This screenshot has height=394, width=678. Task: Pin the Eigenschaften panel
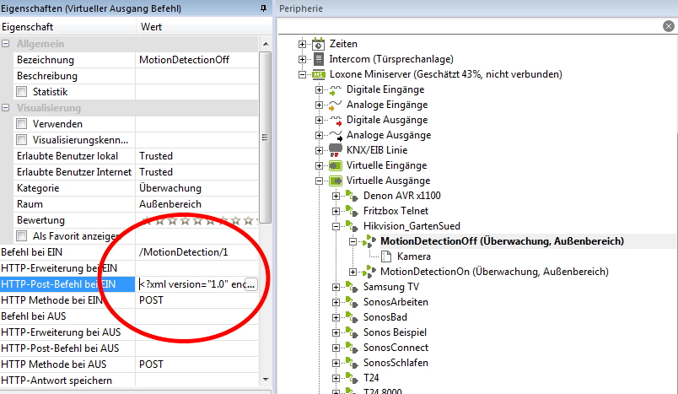click(x=263, y=8)
